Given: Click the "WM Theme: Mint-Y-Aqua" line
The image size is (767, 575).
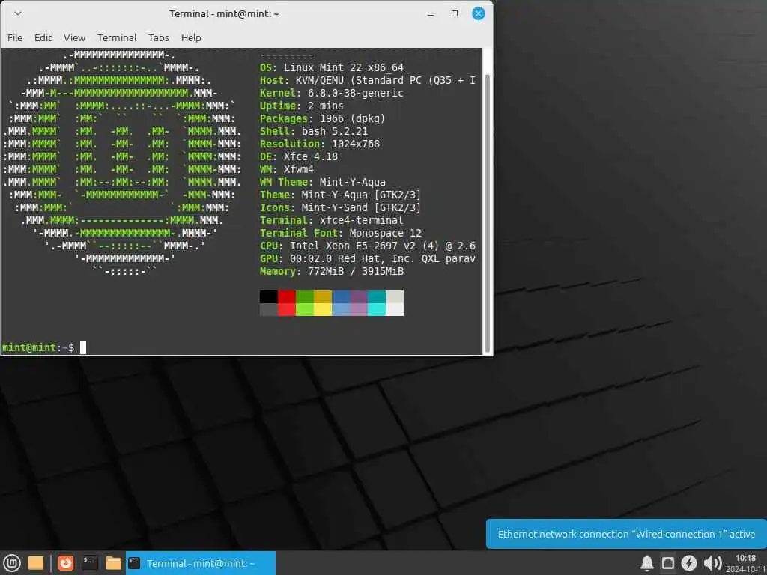Looking at the screenshot, I should click(322, 182).
